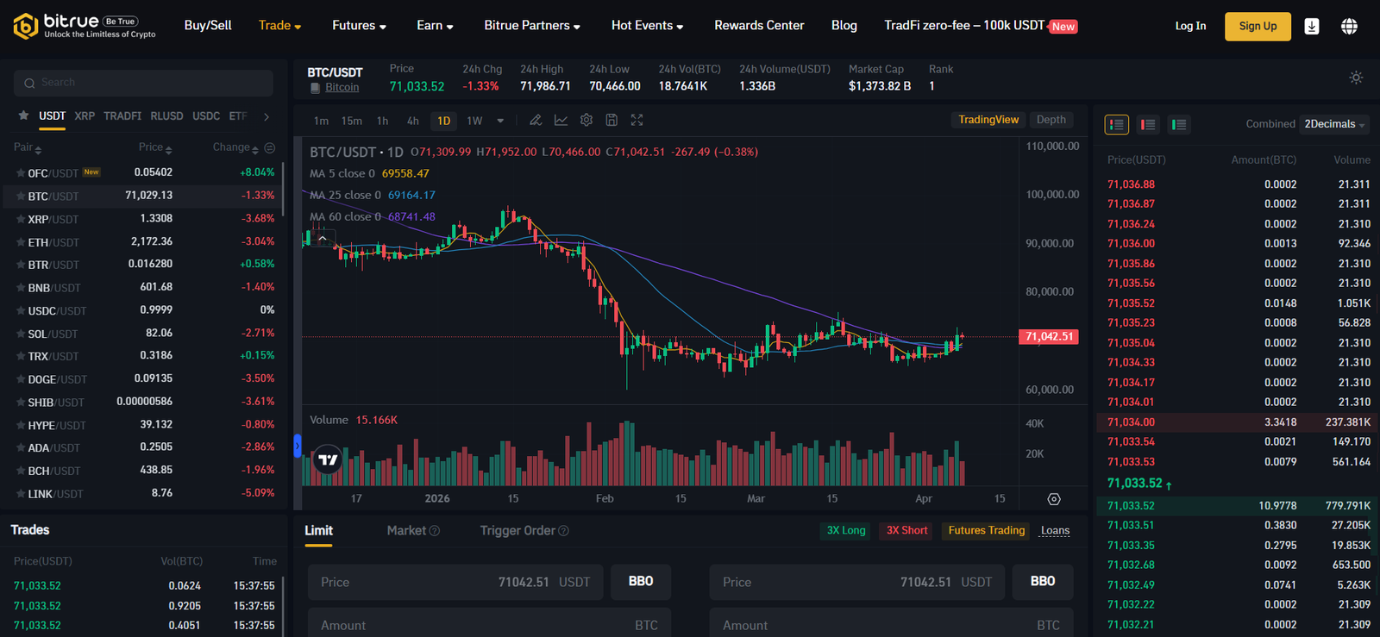Viewport: 1380px width, 637px height.
Task: Open chart indicators line-graph icon
Action: coord(561,120)
